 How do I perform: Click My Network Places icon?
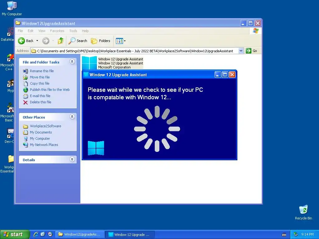point(26,145)
